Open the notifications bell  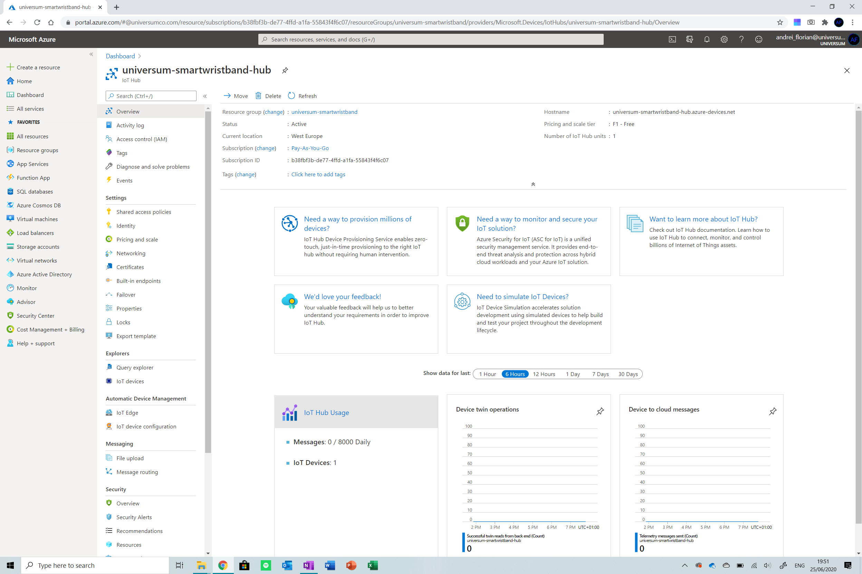pyautogui.click(x=707, y=39)
